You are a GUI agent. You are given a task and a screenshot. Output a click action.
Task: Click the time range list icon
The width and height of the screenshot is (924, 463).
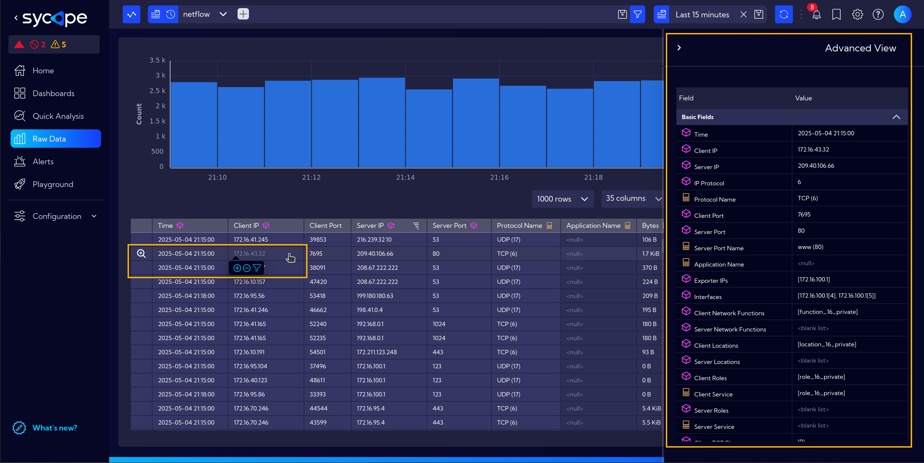[x=662, y=14]
